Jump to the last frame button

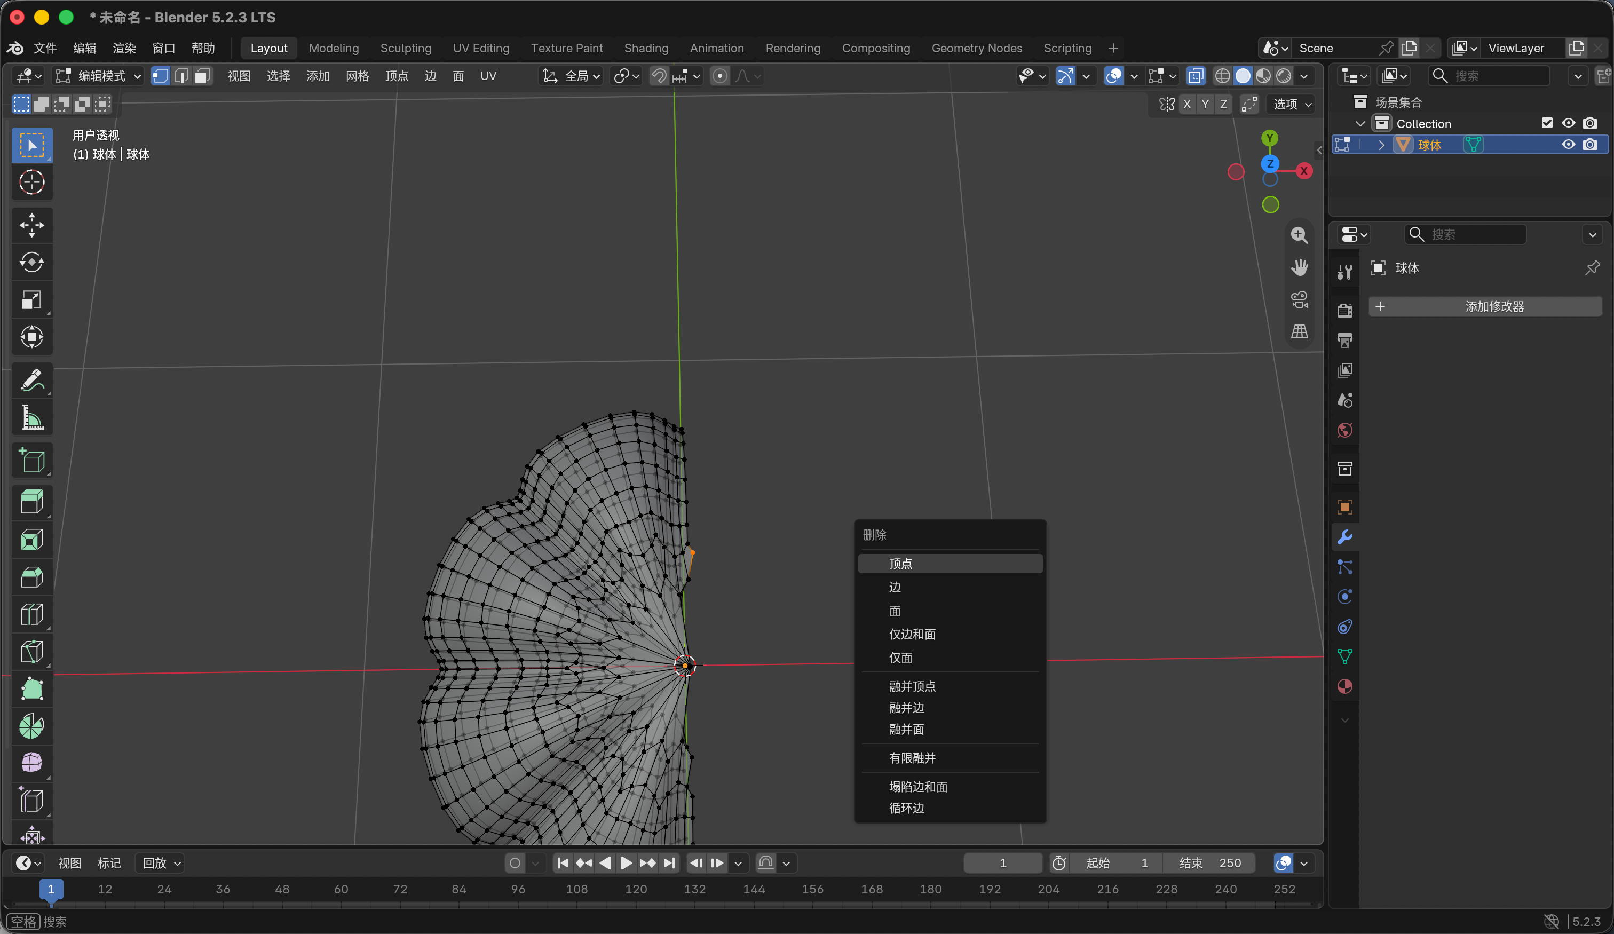coord(669,863)
